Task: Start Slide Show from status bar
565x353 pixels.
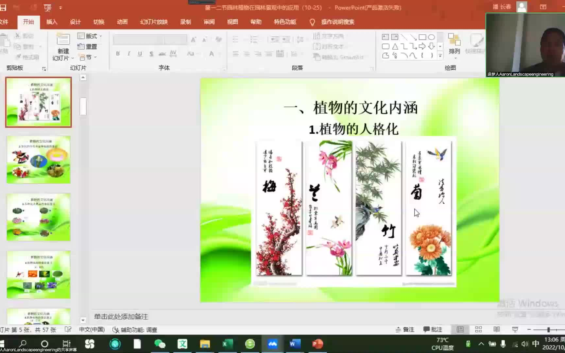Action: tap(515, 329)
